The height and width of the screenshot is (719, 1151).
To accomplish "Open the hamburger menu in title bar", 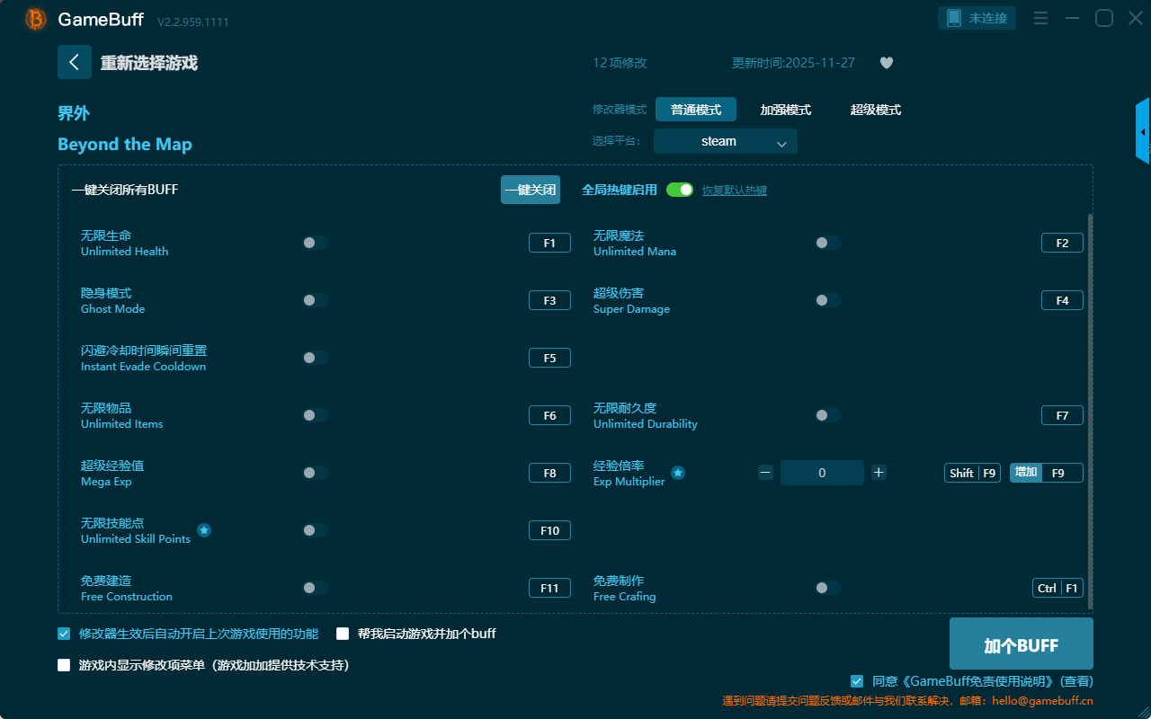I will tap(1040, 18).
